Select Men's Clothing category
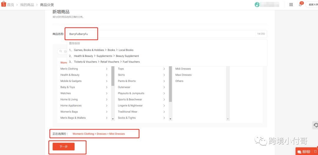The width and height of the screenshot is (318, 155). point(69,69)
